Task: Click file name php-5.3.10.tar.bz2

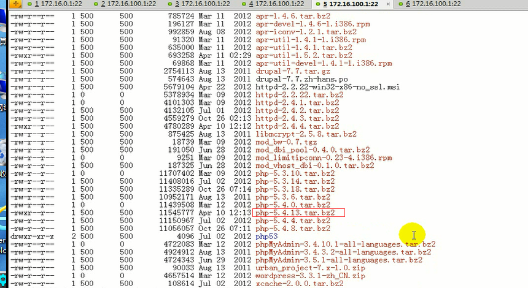Action: (x=295, y=173)
